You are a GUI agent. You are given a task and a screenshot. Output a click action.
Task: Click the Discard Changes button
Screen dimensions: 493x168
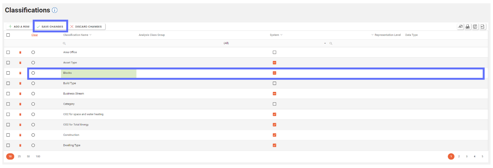click(x=86, y=26)
